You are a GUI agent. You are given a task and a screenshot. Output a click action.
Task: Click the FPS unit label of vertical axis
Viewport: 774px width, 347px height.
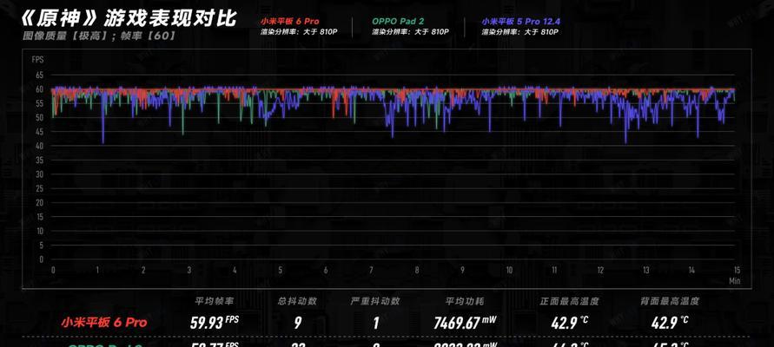[x=37, y=60]
